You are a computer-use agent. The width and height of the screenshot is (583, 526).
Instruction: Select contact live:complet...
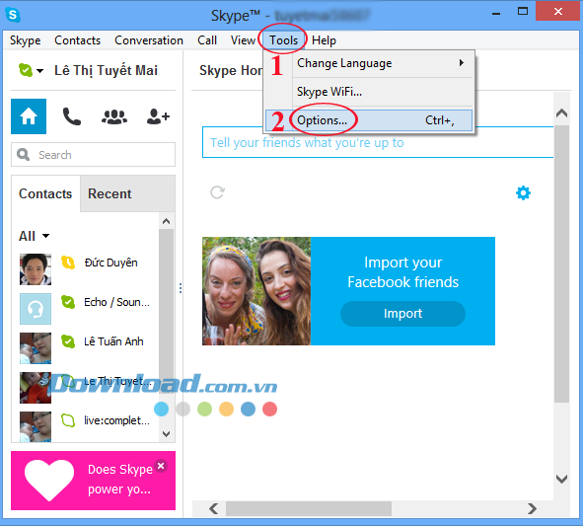click(x=116, y=420)
